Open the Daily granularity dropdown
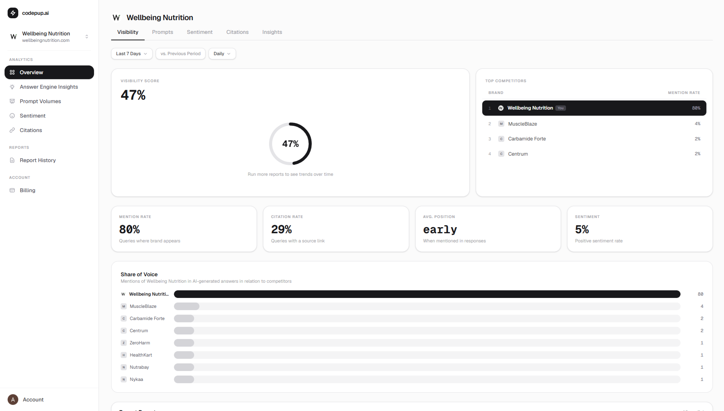Screen dimensions: 724x411 pyautogui.click(x=222, y=54)
